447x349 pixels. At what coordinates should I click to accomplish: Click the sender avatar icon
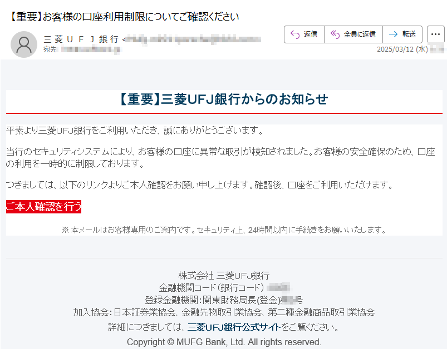pyautogui.click(x=24, y=44)
